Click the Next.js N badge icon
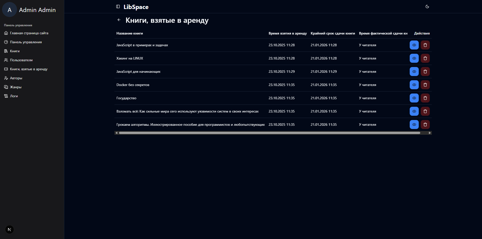 click(x=10, y=229)
